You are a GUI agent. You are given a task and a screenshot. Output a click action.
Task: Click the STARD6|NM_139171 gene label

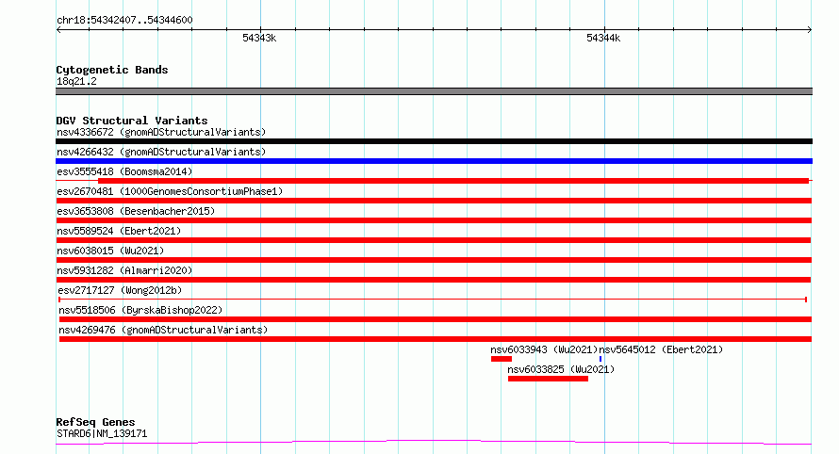tap(102, 433)
